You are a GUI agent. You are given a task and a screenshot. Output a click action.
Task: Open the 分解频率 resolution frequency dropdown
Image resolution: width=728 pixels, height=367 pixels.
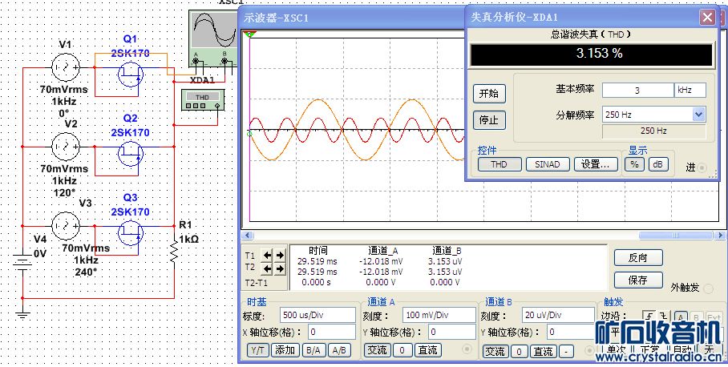tap(699, 114)
